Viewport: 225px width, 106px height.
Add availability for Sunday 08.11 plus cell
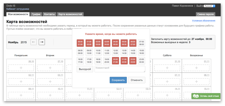pyautogui.click(x=196, y=82)
